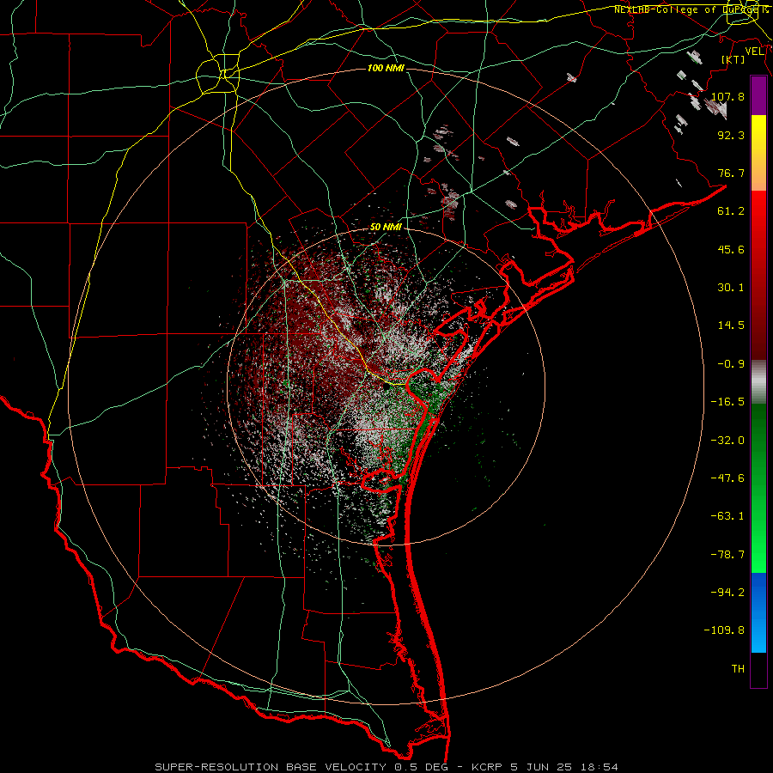Click the VEL heading above the legend
Viewport: 773px width, 773px height.
tap(754, 52)
